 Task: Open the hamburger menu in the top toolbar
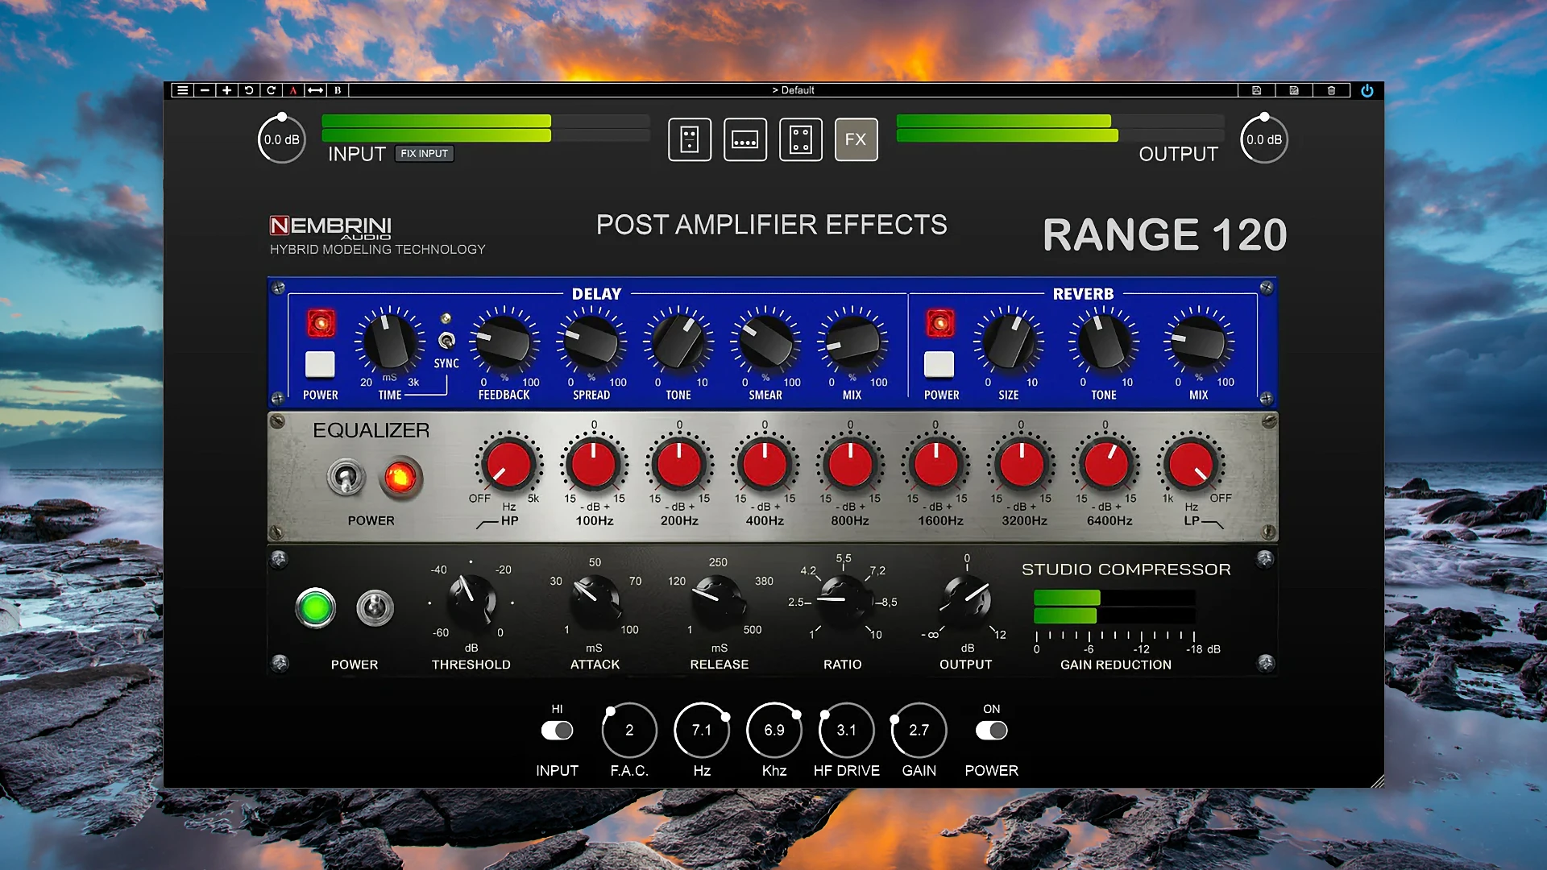(183, 90)
